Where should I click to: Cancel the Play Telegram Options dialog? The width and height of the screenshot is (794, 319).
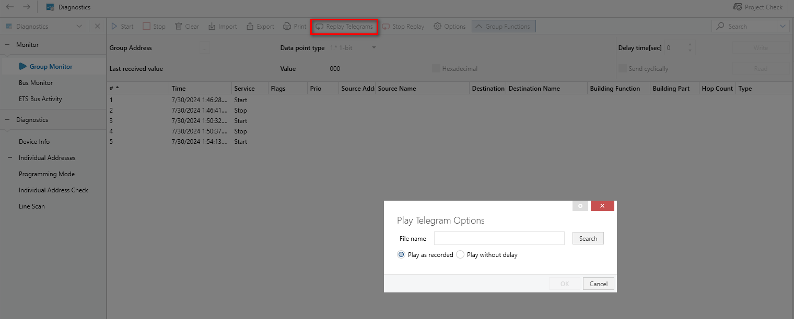pos(598,284)
